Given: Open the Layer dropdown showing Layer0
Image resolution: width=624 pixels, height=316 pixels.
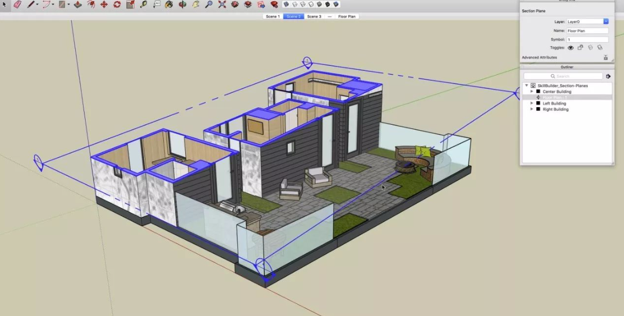Looking at the screenshot, I should [588, 21].
